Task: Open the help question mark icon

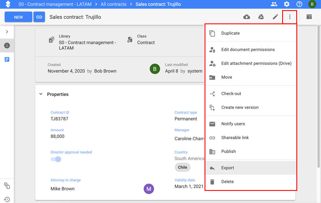Action: [x=299, y=4]
